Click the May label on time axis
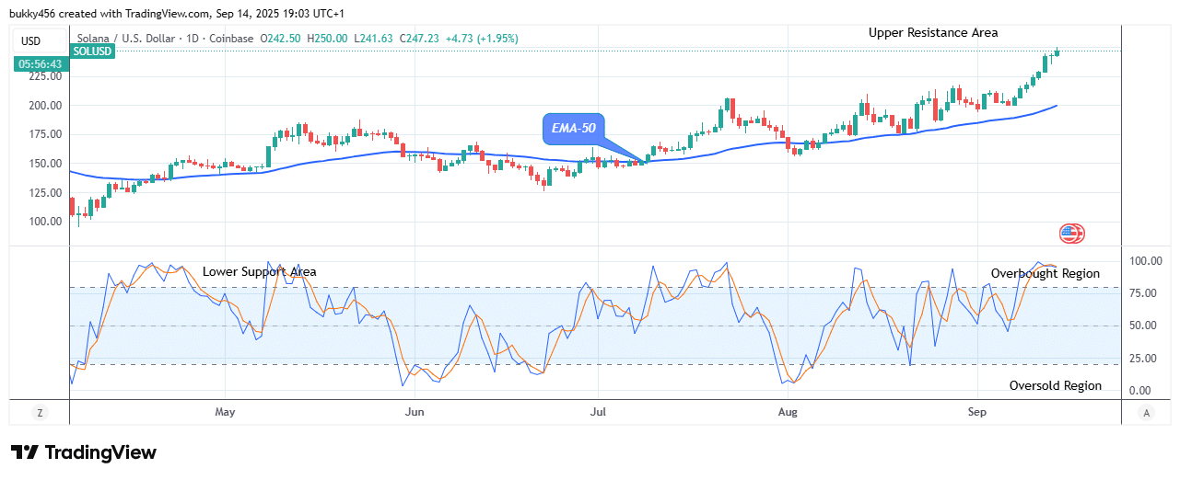This screenshot has width=1180, height=480. tap(226, 413)
